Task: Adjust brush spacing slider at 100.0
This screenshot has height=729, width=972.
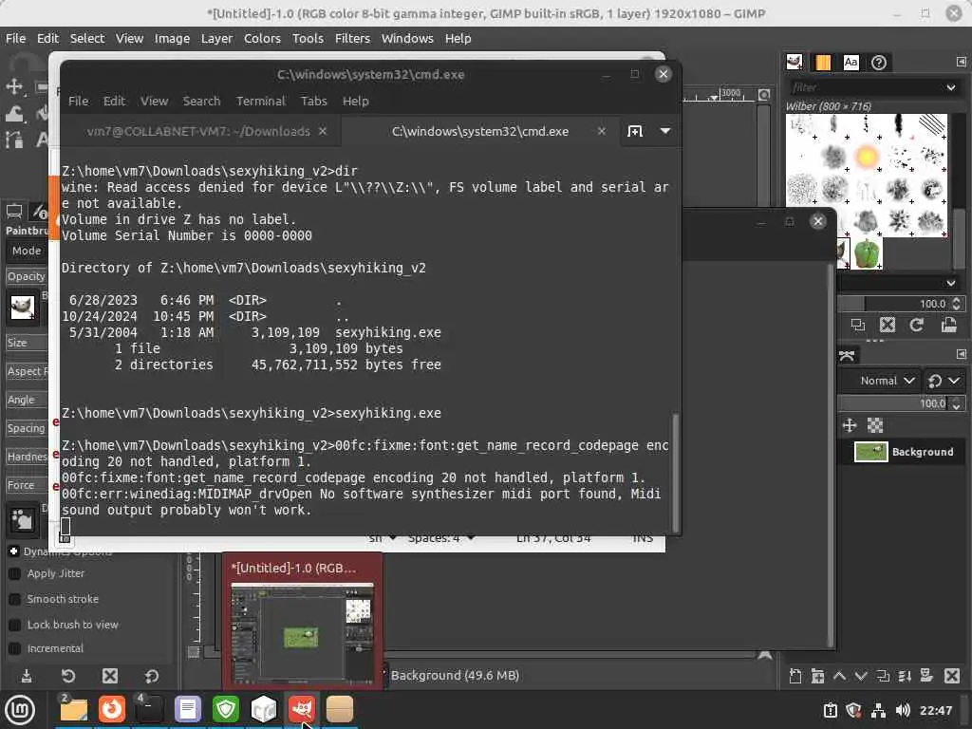Action: tap(892, 303)
